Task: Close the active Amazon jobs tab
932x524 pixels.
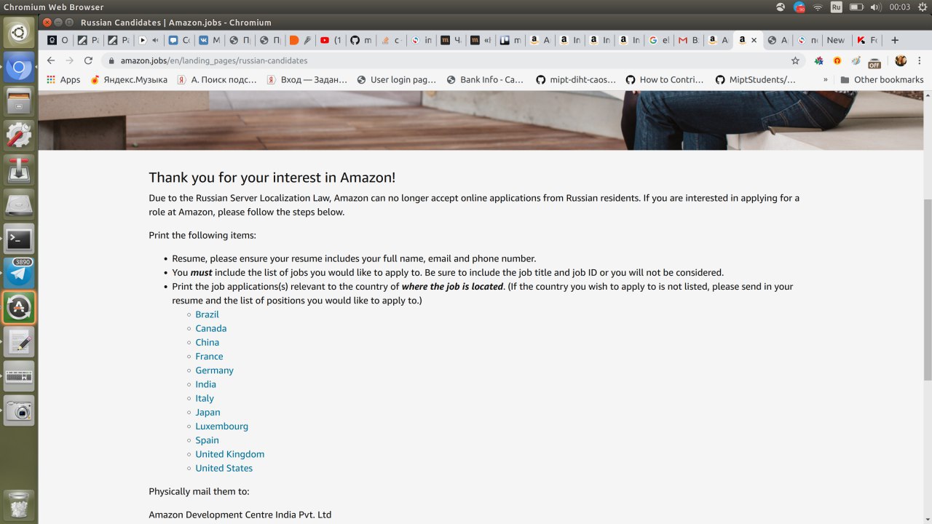Action: click(x=754, y=40)
